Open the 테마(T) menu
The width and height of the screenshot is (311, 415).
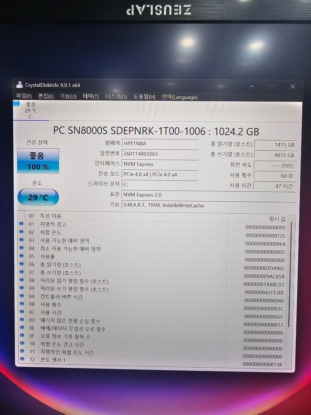(x=91, y=97)
